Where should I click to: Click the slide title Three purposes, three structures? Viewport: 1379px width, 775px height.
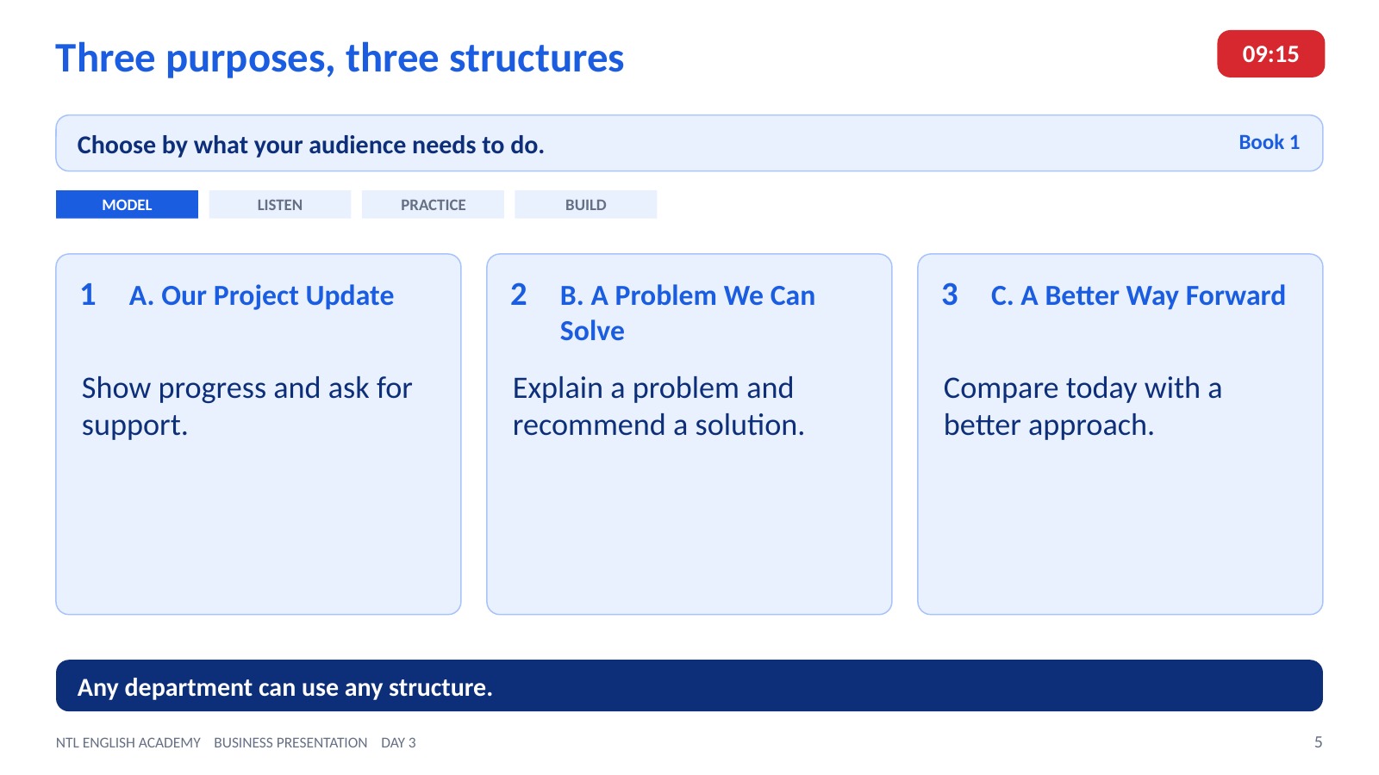340,59
